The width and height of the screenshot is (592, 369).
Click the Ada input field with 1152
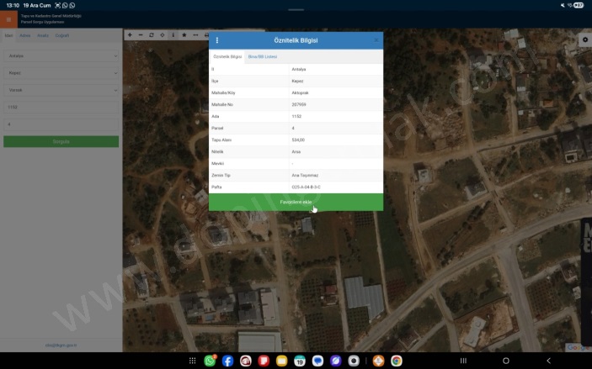pyautogui.click(x=61, y=108)
